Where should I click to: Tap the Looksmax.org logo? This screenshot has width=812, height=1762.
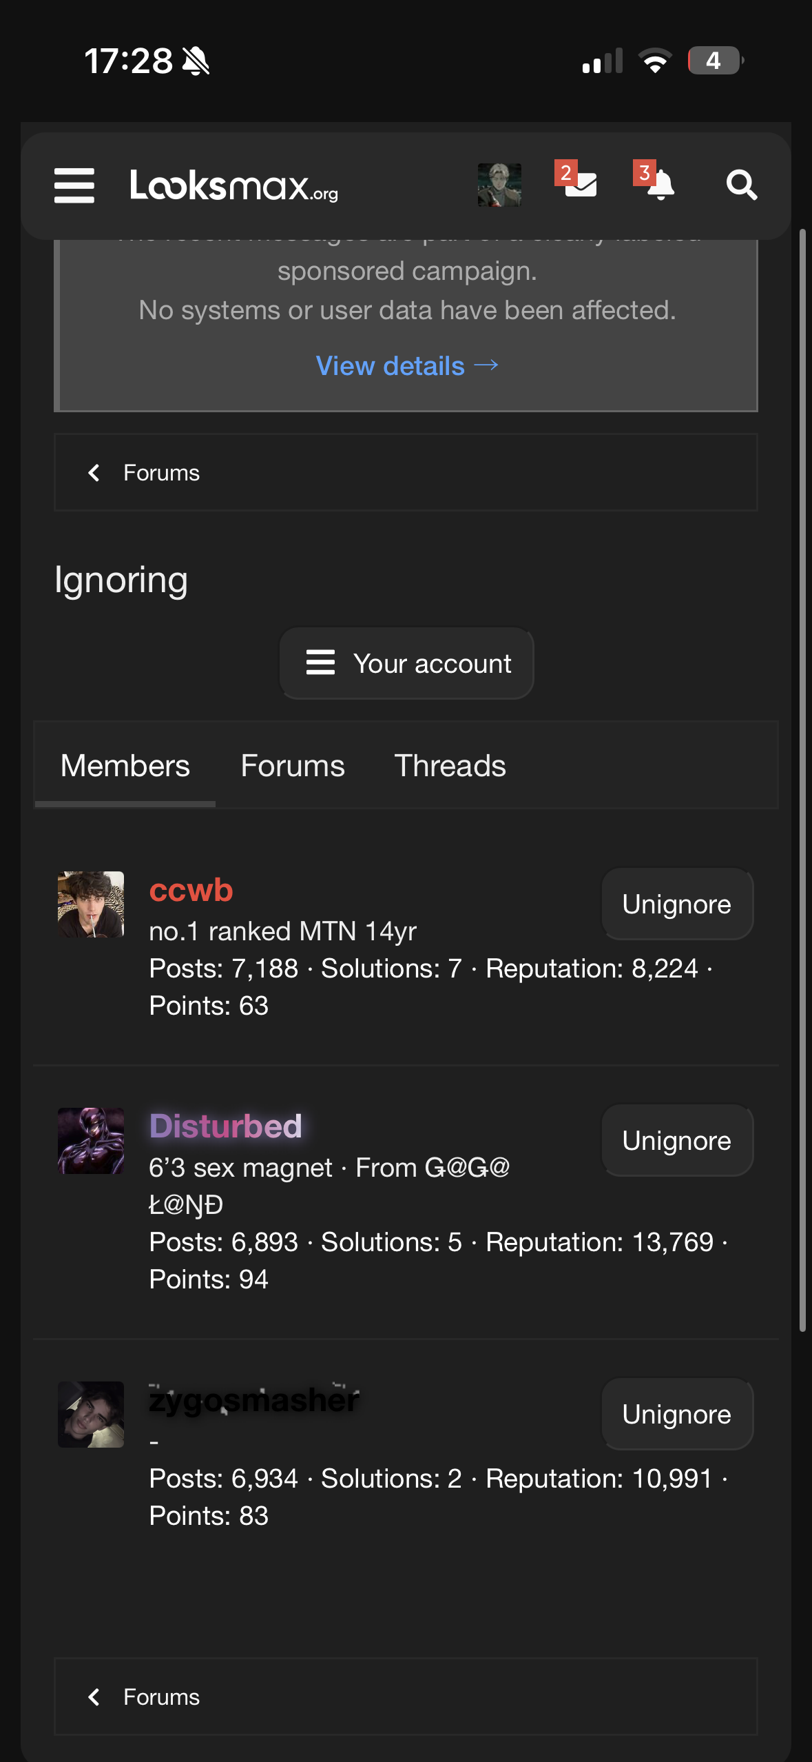pos(234,185)
